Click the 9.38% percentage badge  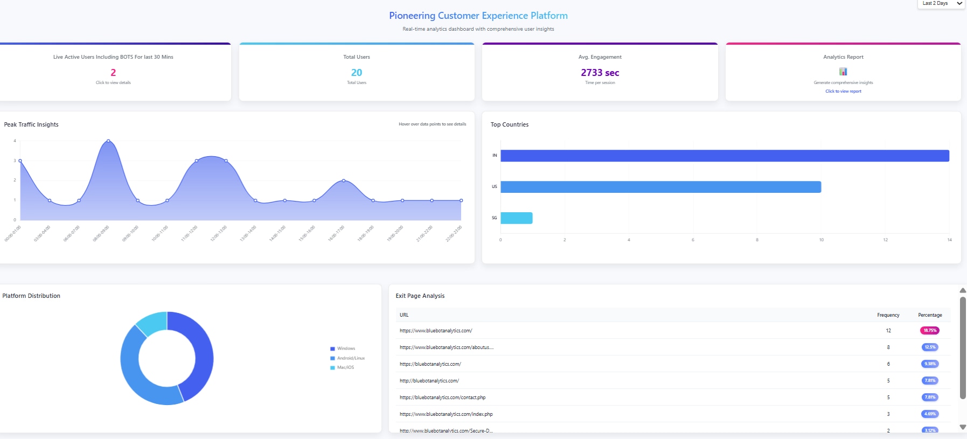coord(930,364)
